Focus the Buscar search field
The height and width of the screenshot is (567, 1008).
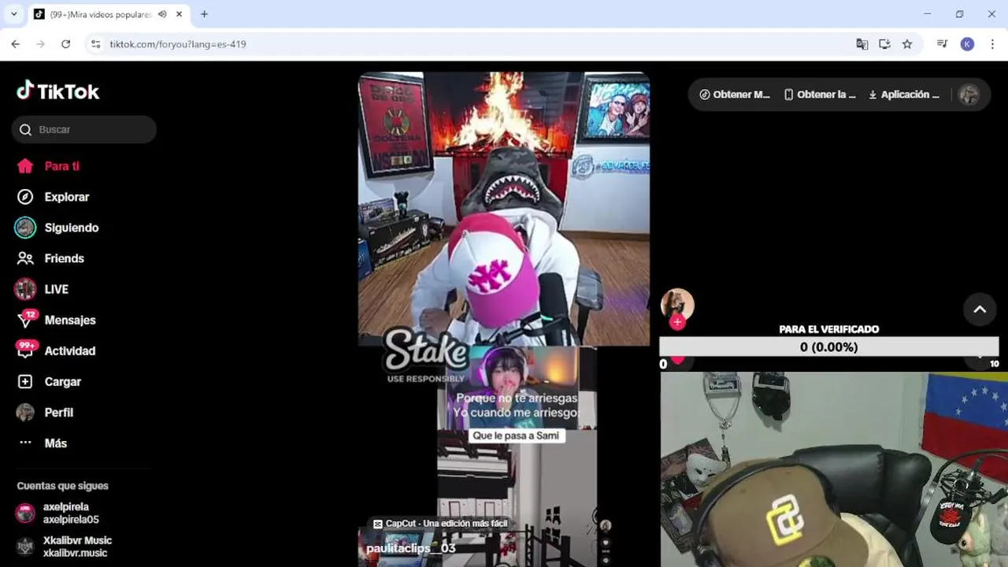click(83, 129)
